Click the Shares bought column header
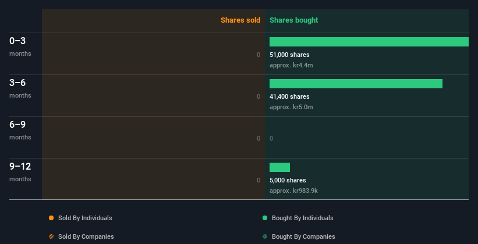This screenshot has height=244, width=478. click(294, 20)
